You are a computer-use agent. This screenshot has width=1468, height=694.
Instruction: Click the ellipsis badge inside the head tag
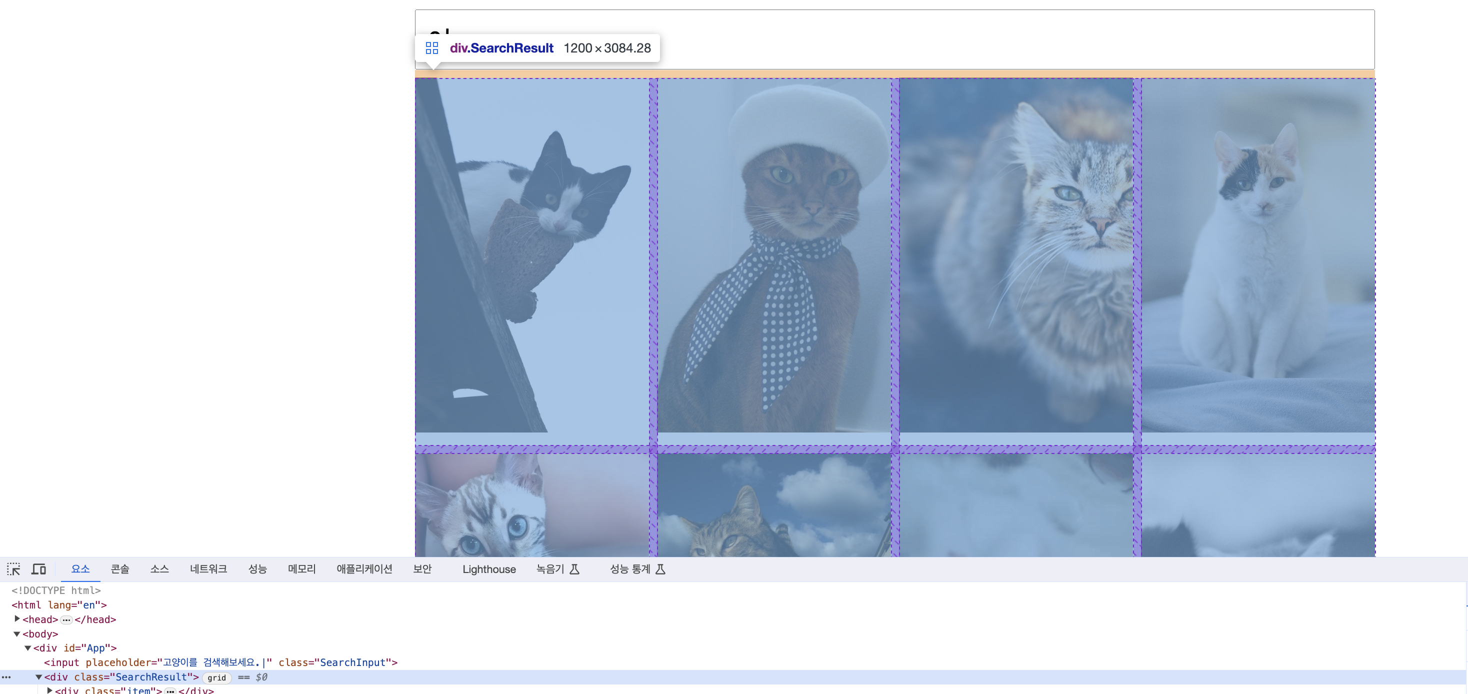click(x=66, y=619)
